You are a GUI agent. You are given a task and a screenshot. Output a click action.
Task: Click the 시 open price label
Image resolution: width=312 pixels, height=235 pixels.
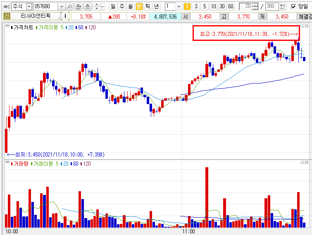(186, 16)
